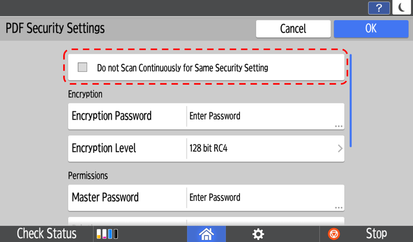Expand the Encryption Level chevron arrow
Screen dimensions: 413x242
[340, 148]
